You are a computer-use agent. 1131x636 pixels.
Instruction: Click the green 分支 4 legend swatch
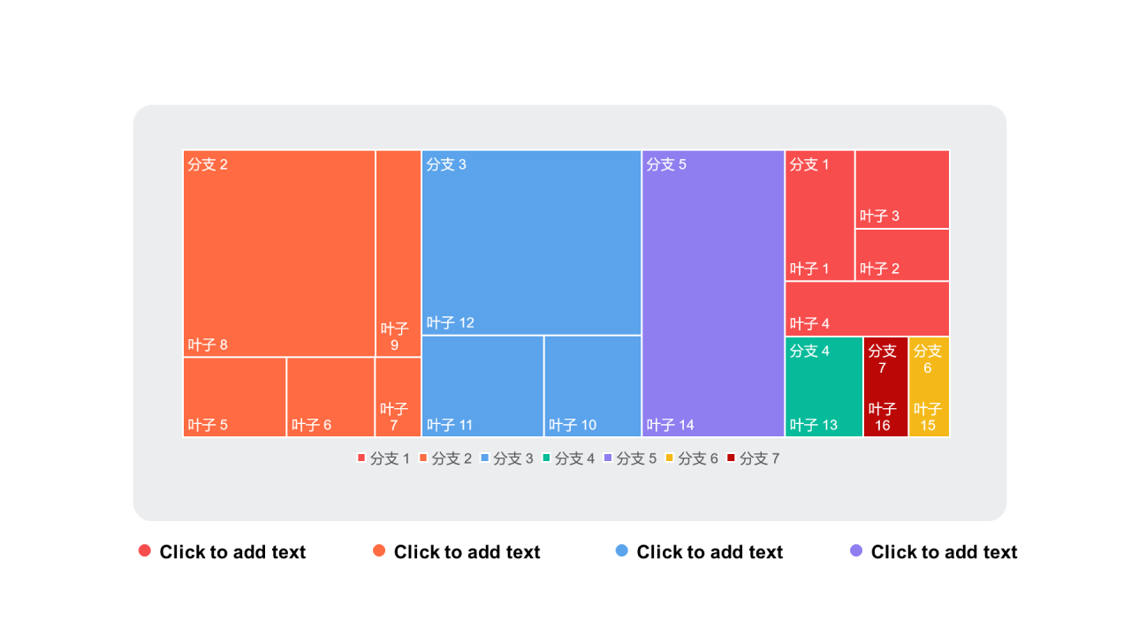[546, 458]
